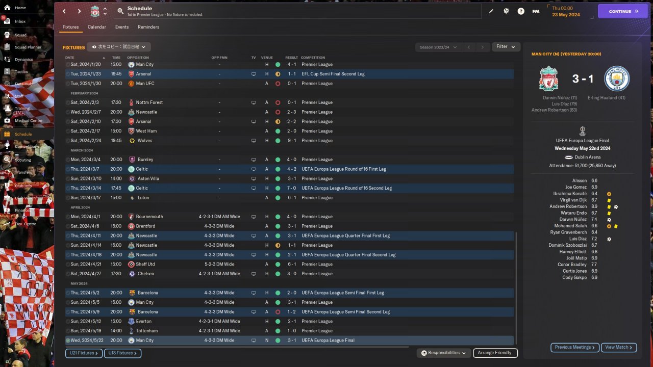Click Cody Gakpo in the ratings list
This screenshot has height=367, width=653.
[x=574, y=277]
